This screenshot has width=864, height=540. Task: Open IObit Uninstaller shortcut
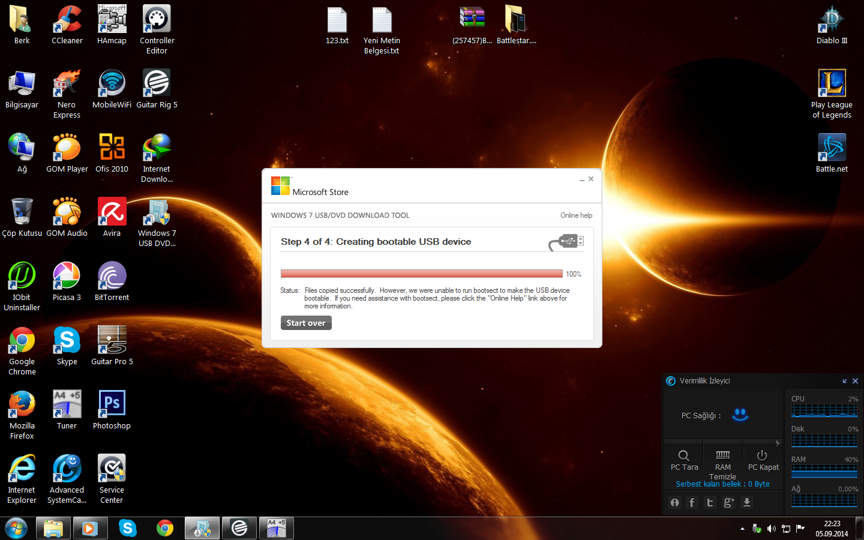22,287
